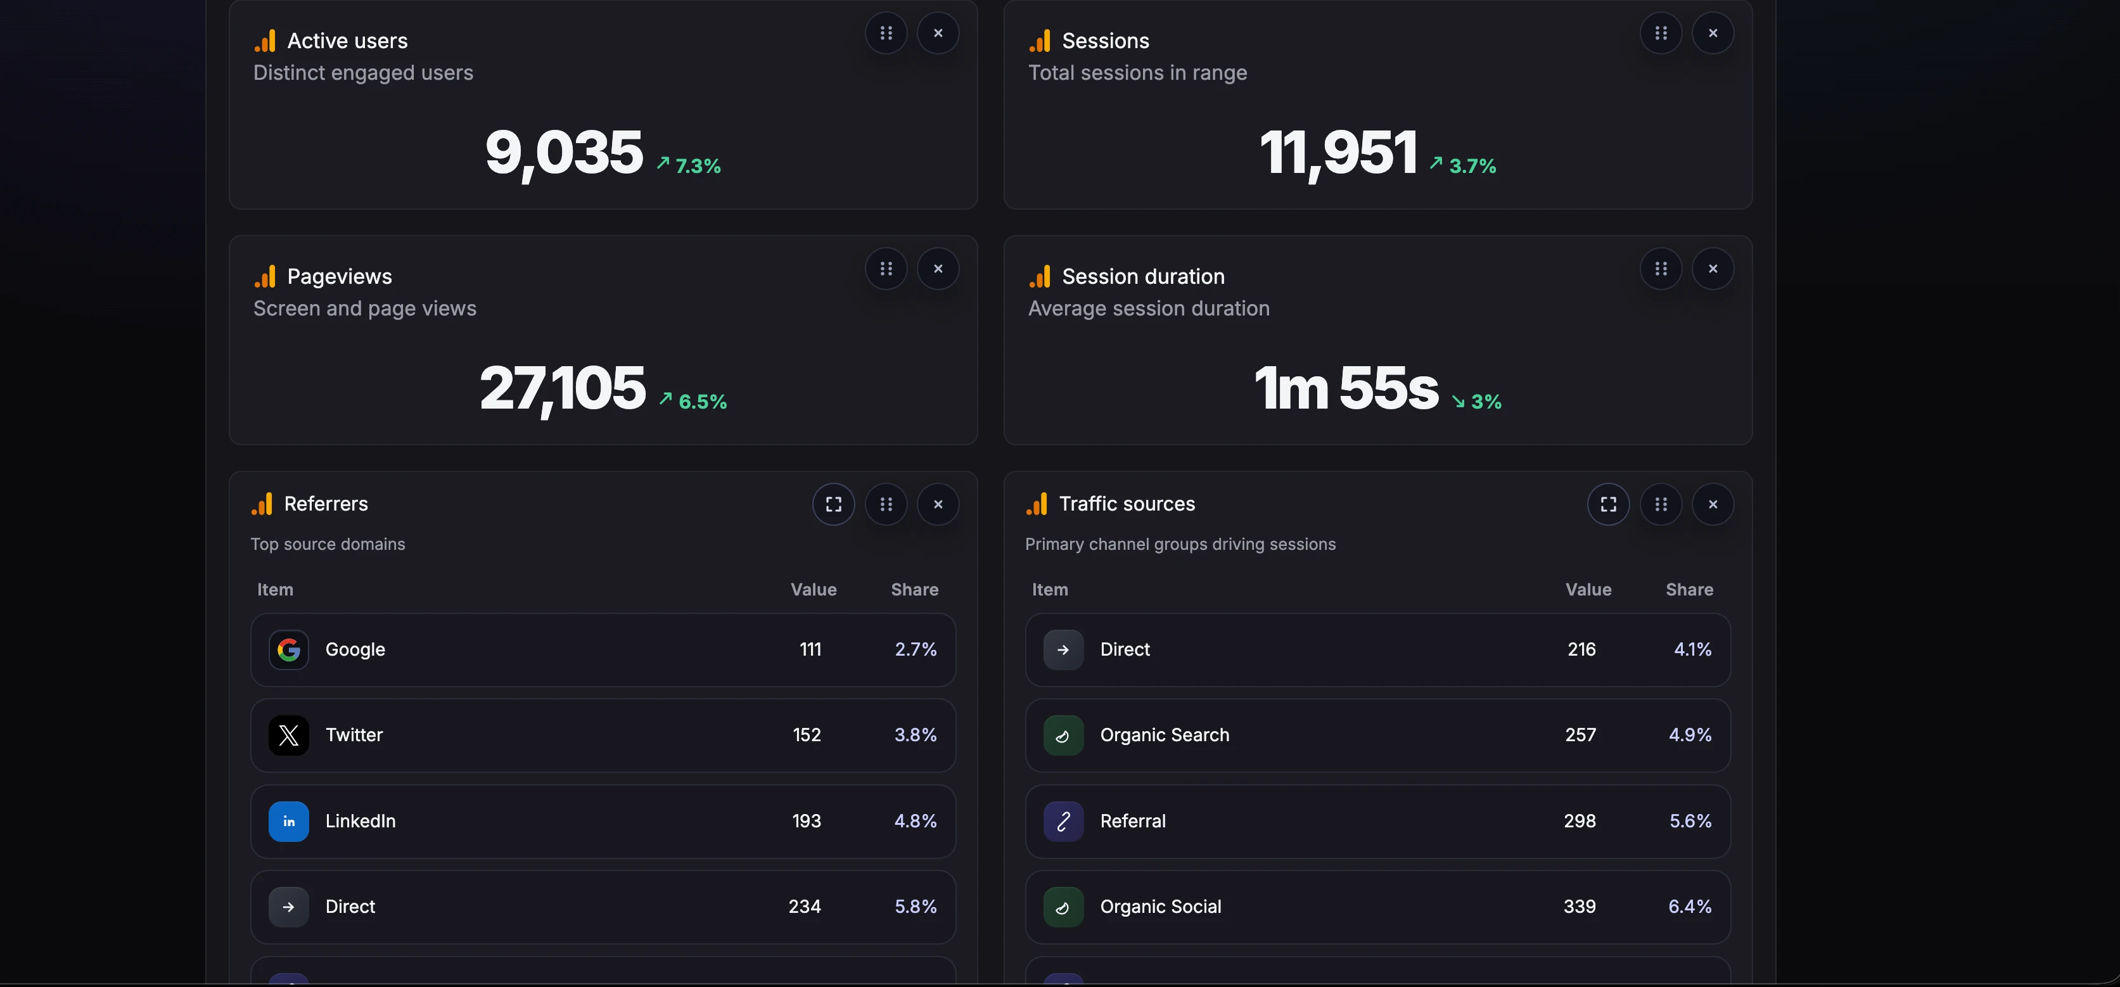
Task: Click the Traffic sources grip handle
Action: (1660, 504)
